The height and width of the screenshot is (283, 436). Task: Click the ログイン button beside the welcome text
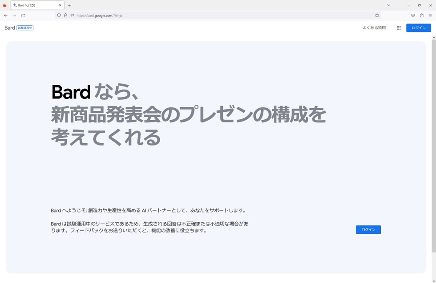point(368,229)
